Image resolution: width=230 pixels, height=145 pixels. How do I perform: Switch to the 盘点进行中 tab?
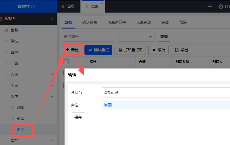116,22
